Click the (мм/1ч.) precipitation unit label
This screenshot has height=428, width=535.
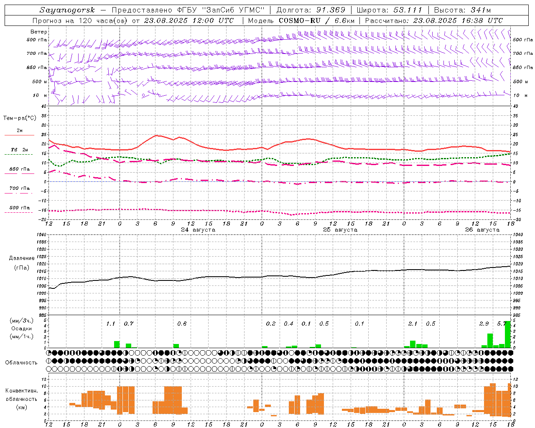pos(21,336)
